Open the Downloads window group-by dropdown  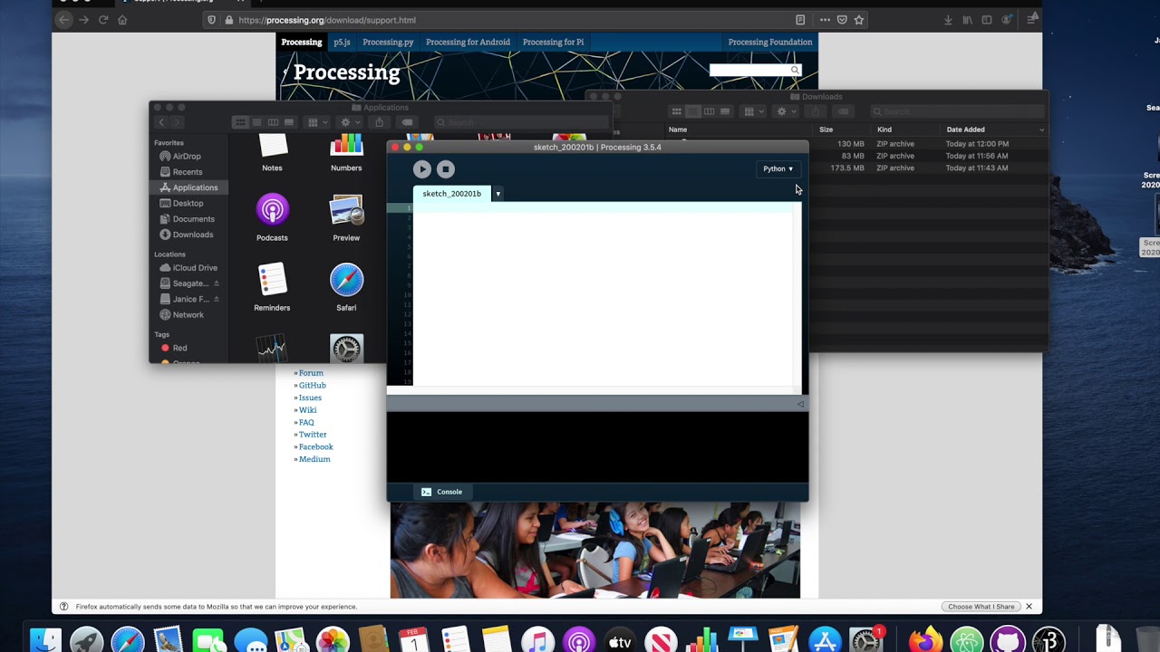[752, 111]
